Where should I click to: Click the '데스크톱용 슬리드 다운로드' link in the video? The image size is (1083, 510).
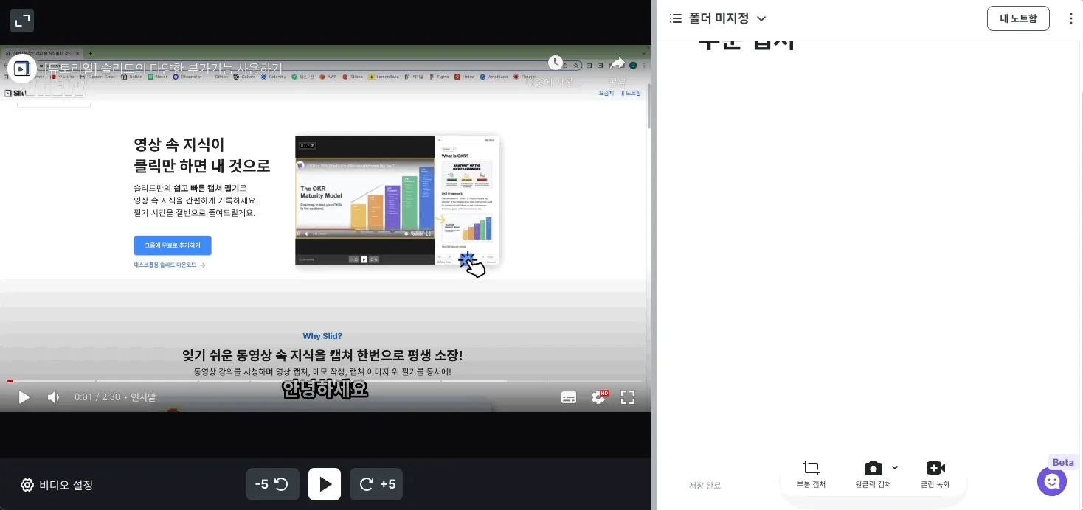[169, 265]
